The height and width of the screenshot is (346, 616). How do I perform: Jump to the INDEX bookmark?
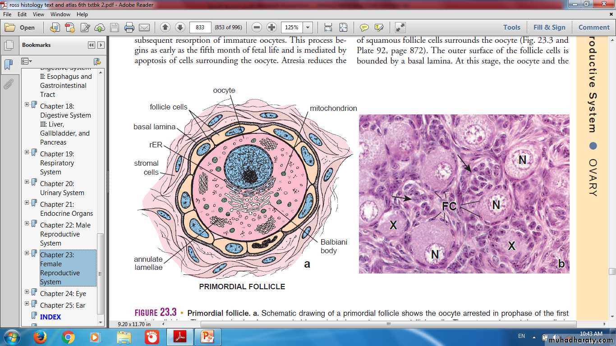pos(50,317)
